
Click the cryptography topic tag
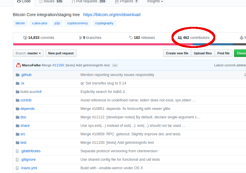coord(104,23)
